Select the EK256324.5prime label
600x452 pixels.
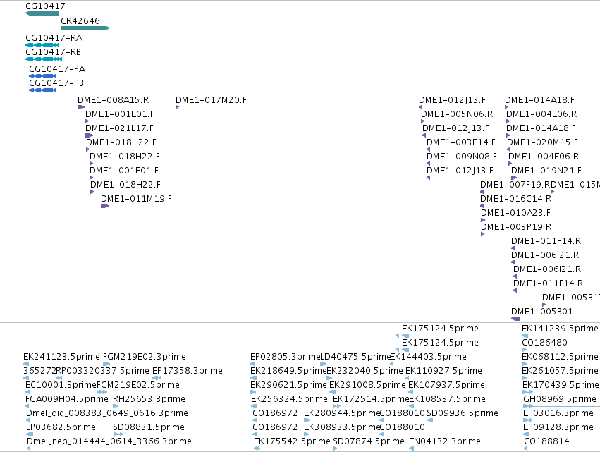pyautogui.click(x=289, y=399)
